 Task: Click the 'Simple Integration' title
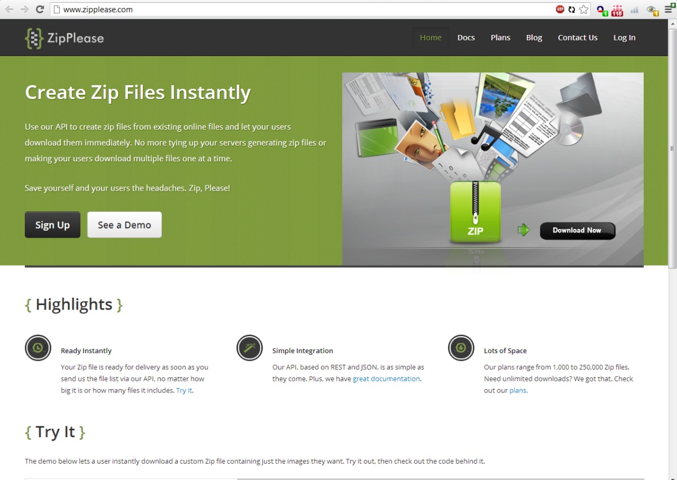tap(303, 351)
